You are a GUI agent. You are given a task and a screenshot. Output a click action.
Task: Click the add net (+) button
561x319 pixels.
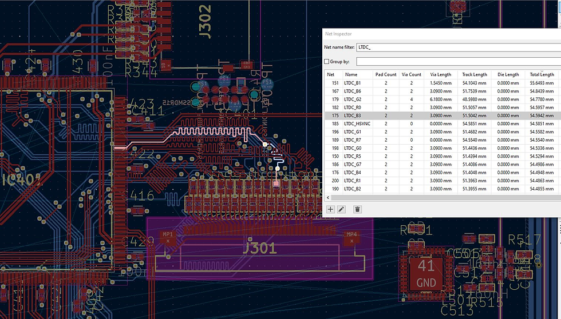tap(330, 209)
